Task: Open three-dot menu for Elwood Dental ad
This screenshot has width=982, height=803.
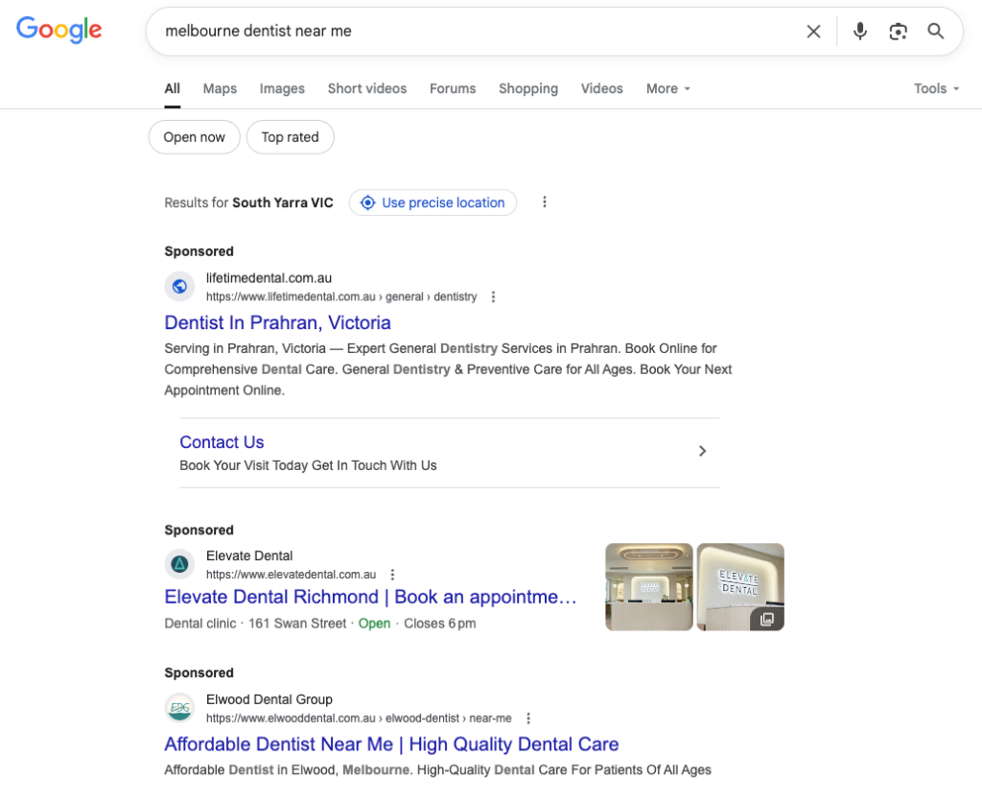Action: point(528,719)
